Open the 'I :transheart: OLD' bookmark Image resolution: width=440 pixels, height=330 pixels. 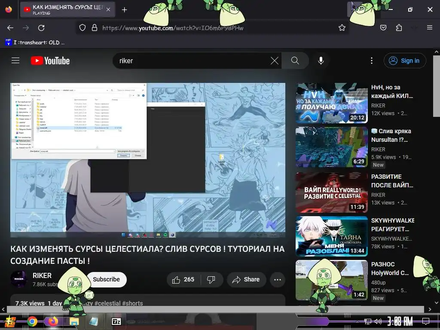click(35, 43)
